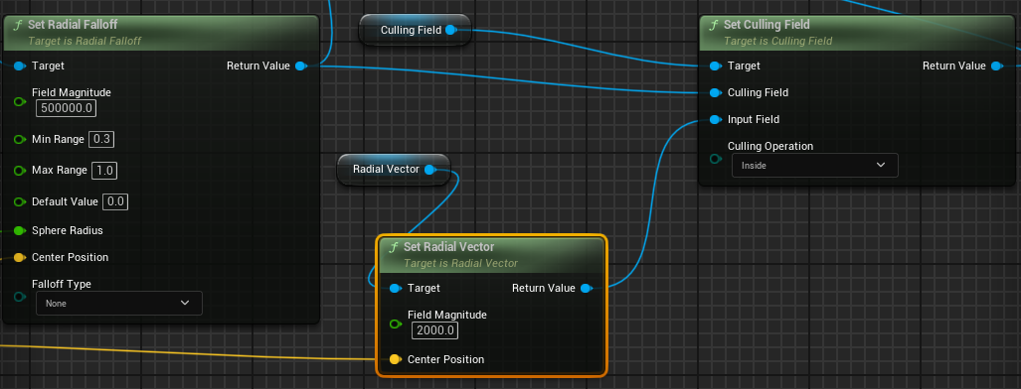Click the Min Range input pin
Viewport: 1021px width, 389px height.
[x=20, y=139]
